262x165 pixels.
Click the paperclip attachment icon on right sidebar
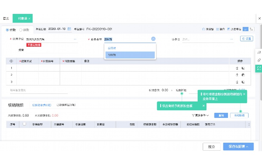(259, 60)
